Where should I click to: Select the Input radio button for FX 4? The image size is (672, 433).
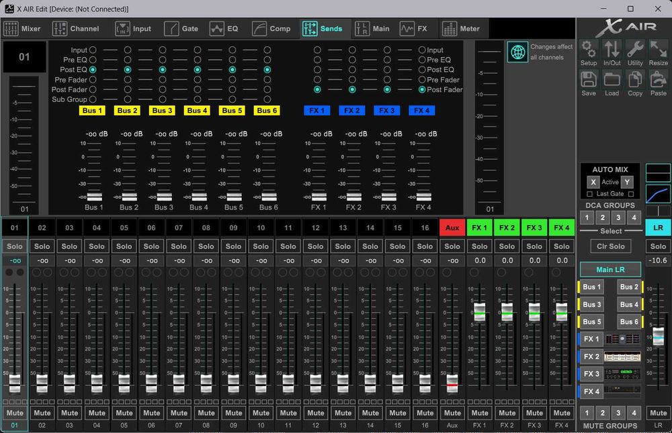(x=422, y=50)
